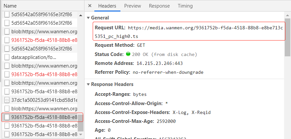Screen dimensions: 291x139
Task: Click the file icon of the topmost 5d56542a request
Action: pos(7,14)
